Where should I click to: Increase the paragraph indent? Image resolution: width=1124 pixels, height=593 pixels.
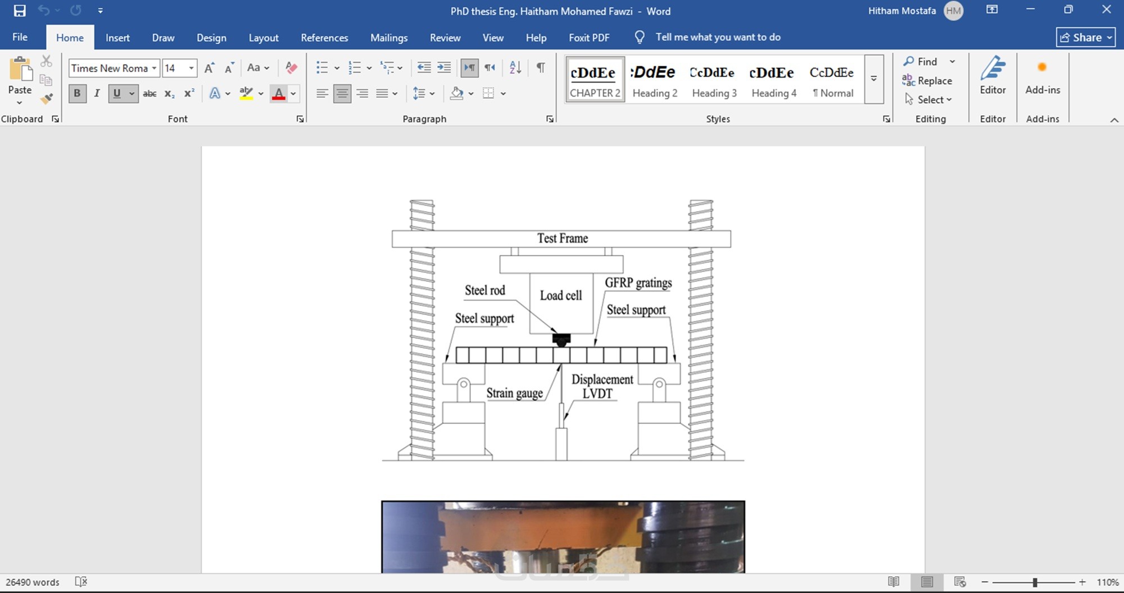(444, 68)
